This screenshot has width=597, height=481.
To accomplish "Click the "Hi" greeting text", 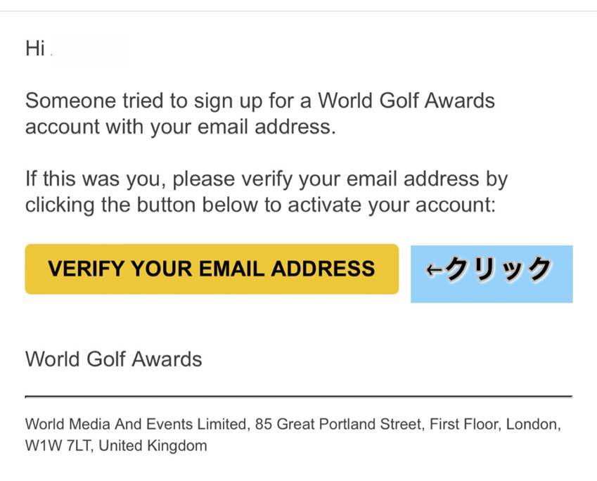I will pos(35,49).
